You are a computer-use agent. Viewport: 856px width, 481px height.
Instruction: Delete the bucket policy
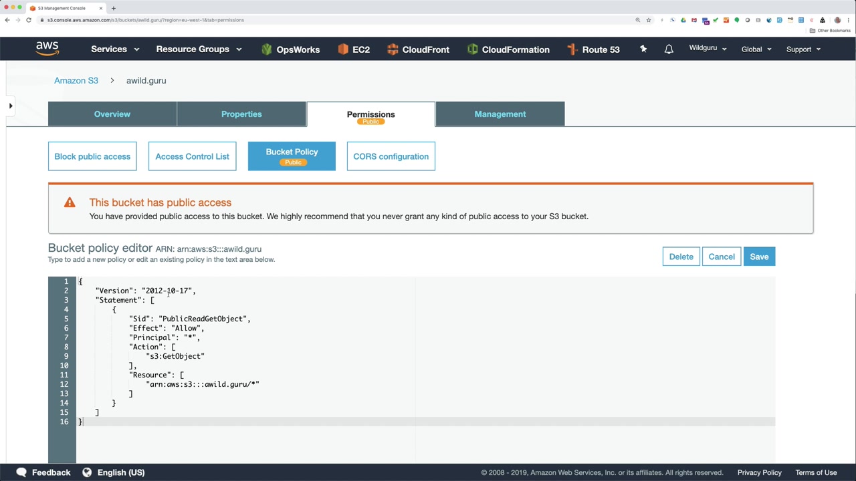coord(681,257)
